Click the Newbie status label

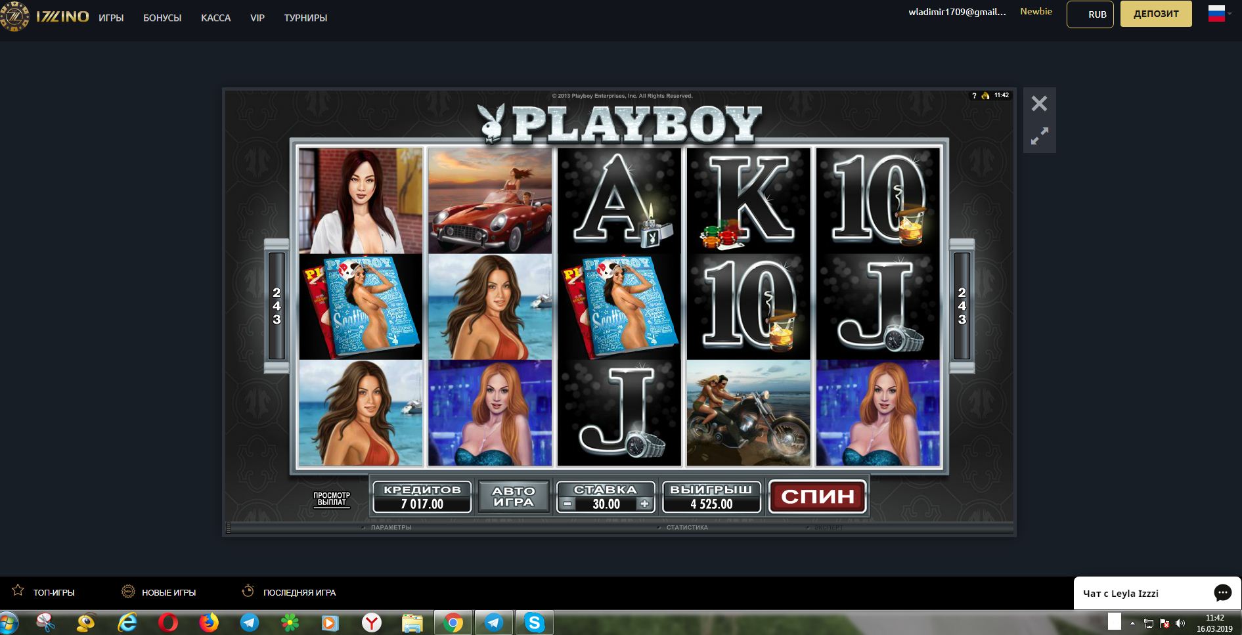[x=1036, y=11]
